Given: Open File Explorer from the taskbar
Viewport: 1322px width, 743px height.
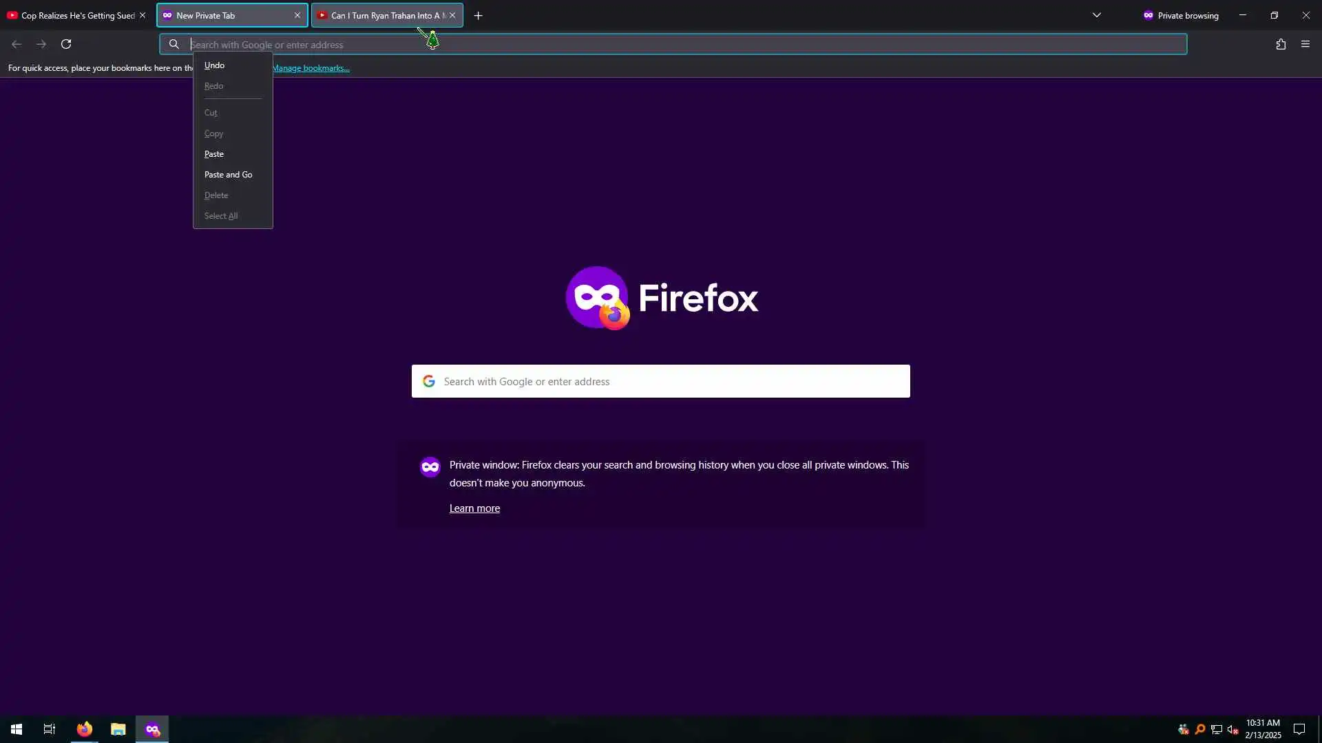Looking at the screenshot, I should 118,729.
